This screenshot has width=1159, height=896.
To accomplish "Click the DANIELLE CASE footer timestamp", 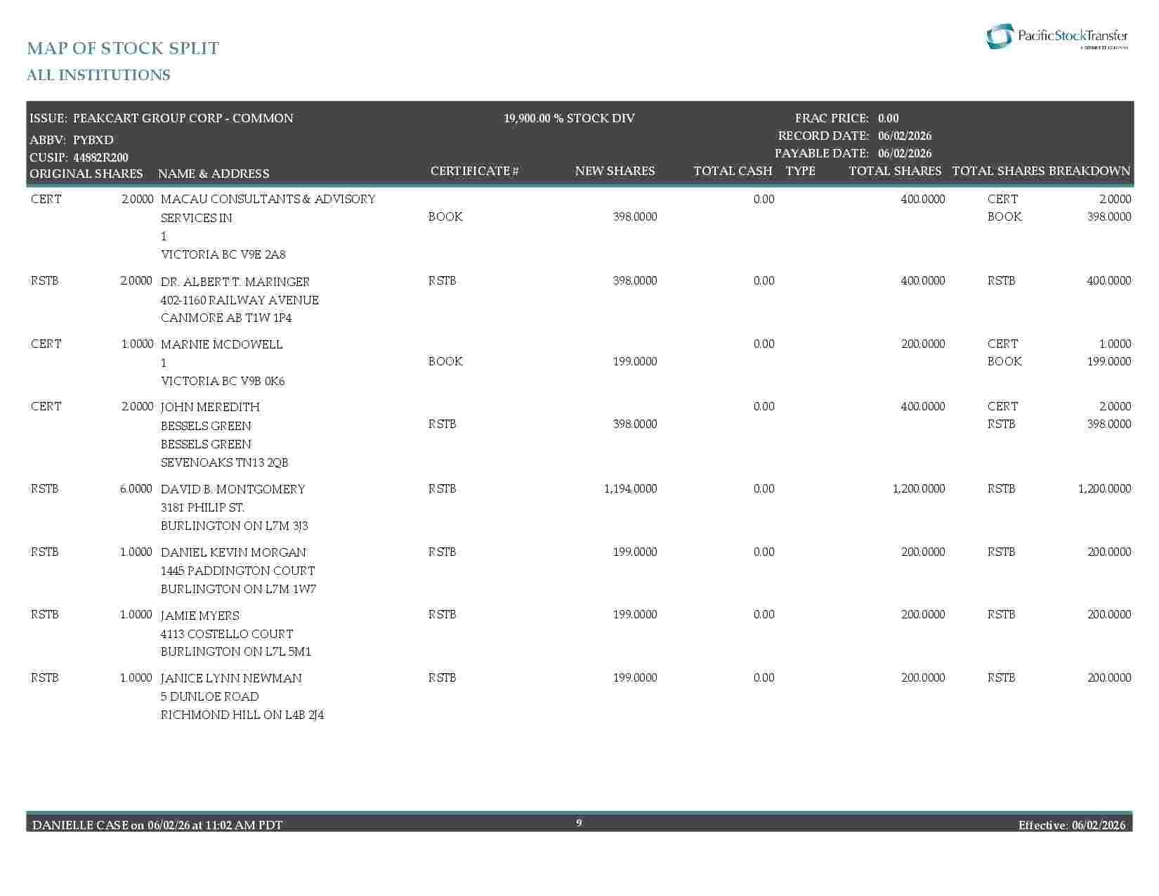I will [157, 825].
